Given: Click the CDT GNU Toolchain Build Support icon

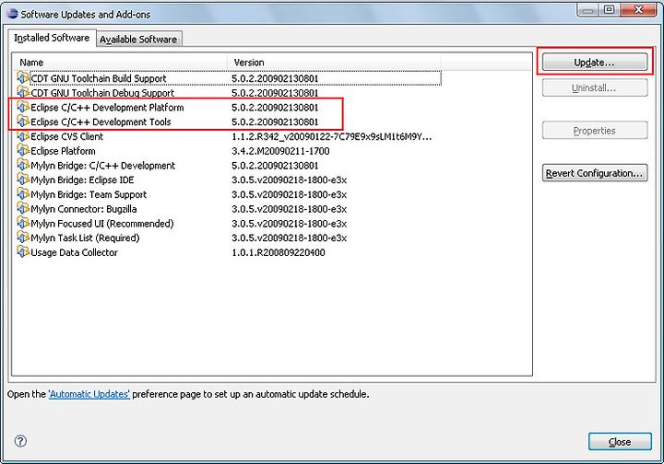Looking at the screenshot, I should click(x=23, y=78).
